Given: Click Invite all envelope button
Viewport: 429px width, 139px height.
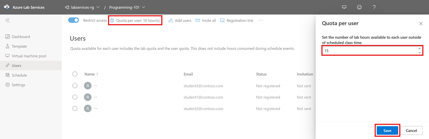Looking at the screenshot, I should pos(206,20).
